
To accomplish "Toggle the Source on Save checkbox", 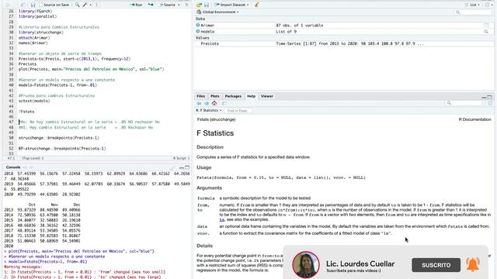I will [40, 5].
